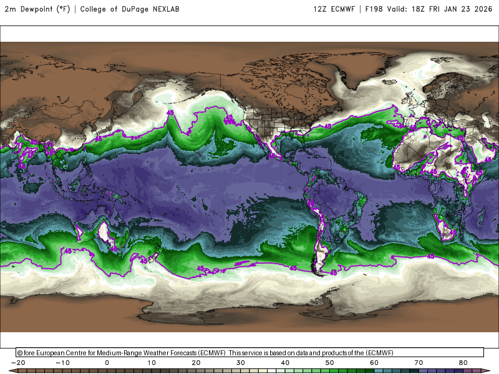
Task: Click the -20 color scale label
Action: (18, 363)
